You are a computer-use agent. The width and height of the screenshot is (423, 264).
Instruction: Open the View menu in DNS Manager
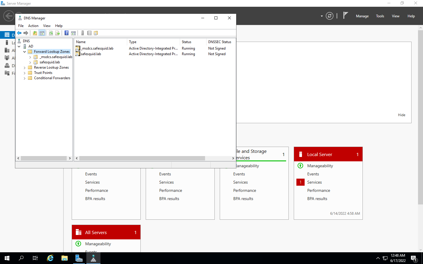pos(47,26)
